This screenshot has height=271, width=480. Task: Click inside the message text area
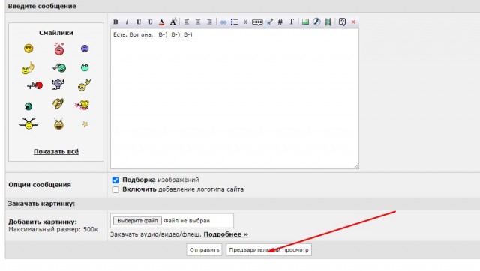pos(235,99)
